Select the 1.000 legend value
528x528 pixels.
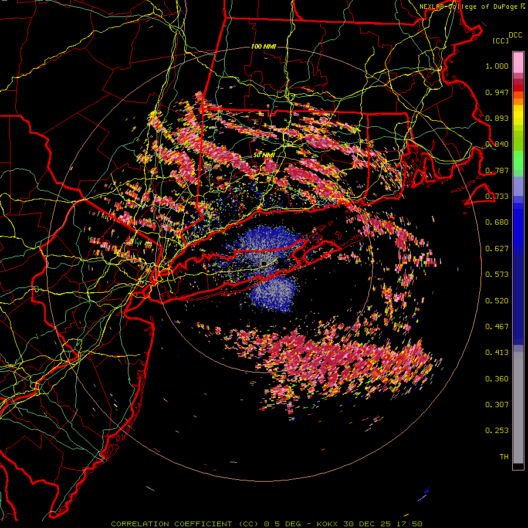click(497, 66)
